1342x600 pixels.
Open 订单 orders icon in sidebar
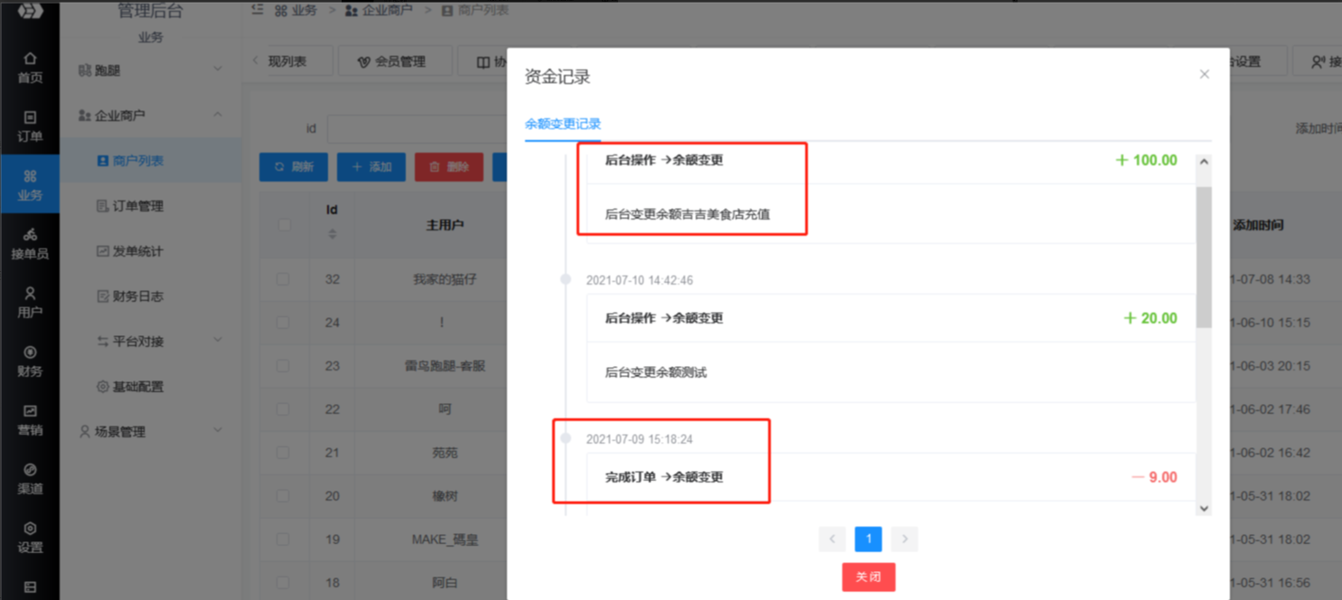pyautogui.click(x=30, y=127)
